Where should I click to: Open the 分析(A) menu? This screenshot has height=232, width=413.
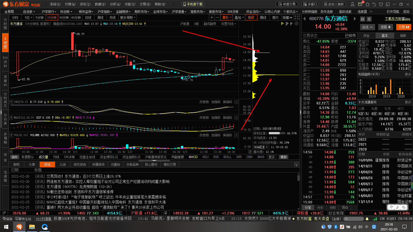115,4
